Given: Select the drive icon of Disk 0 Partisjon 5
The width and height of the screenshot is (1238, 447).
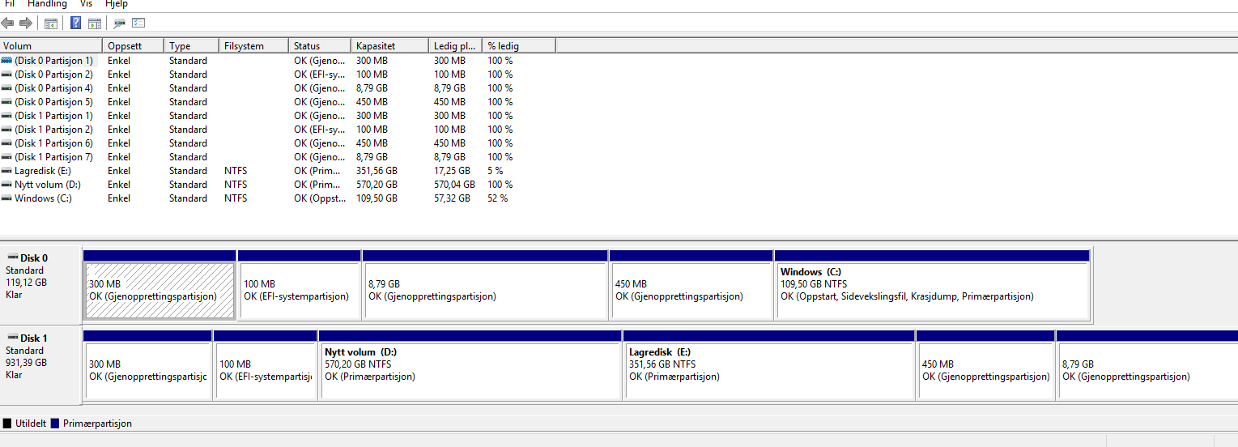Looking at the screenshot, I should coord(6,102).
